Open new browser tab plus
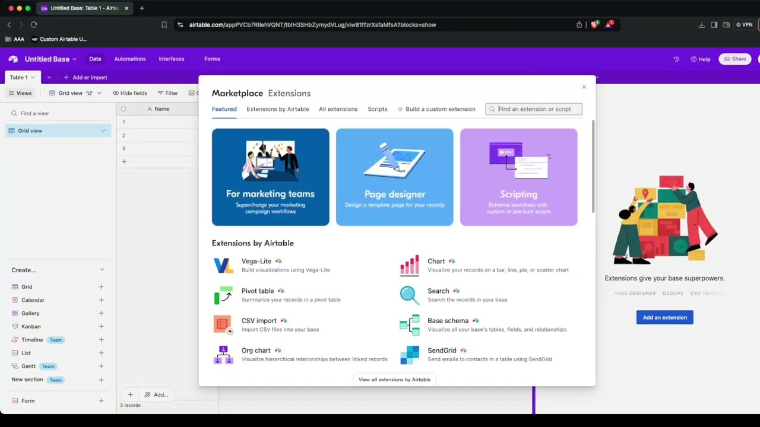Image resolution: width=760 pixels, height=427 pixels. [141, 8]
